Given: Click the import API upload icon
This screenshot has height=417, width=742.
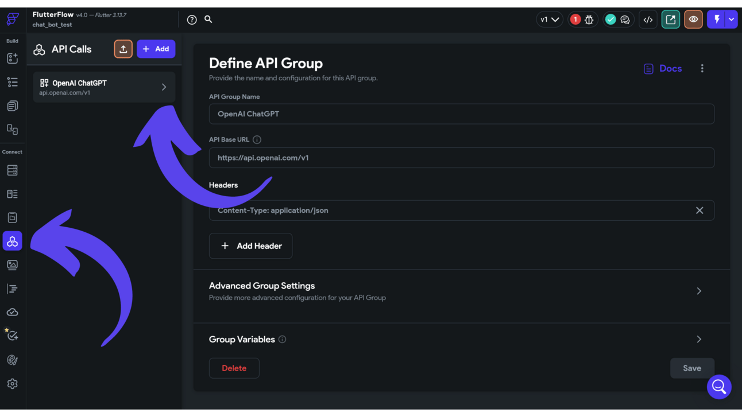Looking at the screenshot, I should (123, 49).
